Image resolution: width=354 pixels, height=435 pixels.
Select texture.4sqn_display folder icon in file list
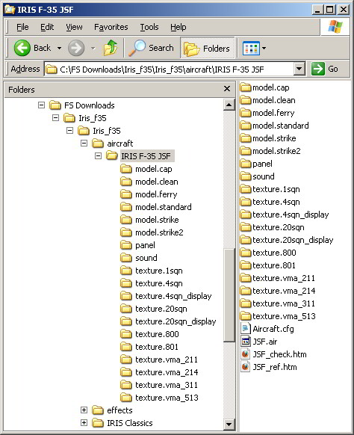(245, 215)
